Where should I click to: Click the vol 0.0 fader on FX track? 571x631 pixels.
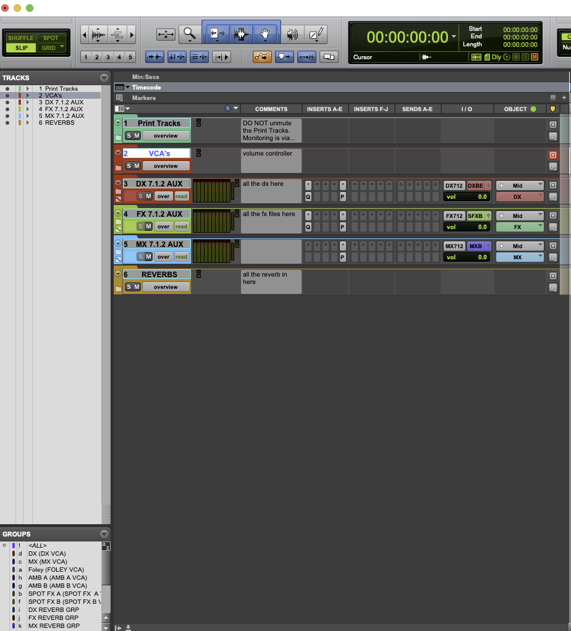pyautogui.click(x=466, y=227)
